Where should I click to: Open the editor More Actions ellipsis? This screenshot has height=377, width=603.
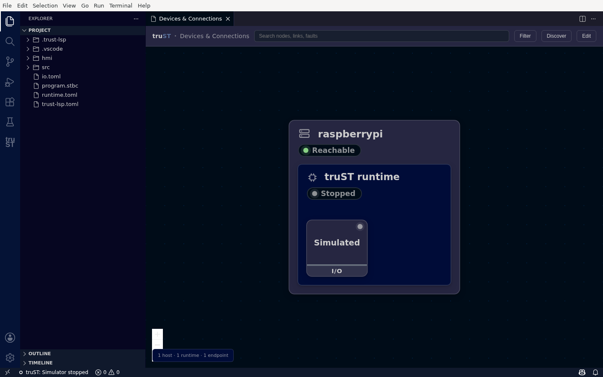(x=593, y=19)
